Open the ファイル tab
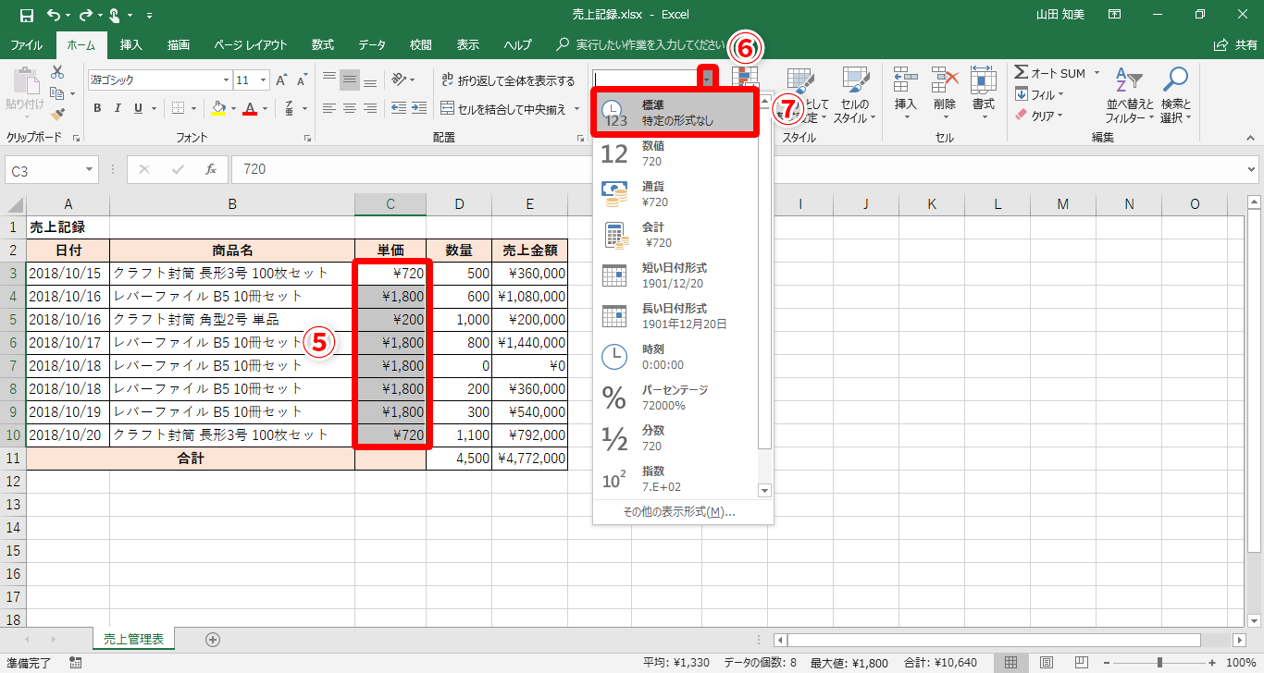 coord(26,44)
